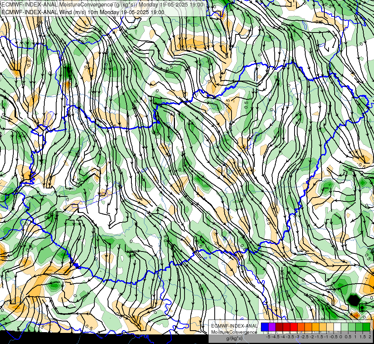Click the purple legend swatch
The image size is (374, 344).
pyautogui.click(x=272, y=327)
